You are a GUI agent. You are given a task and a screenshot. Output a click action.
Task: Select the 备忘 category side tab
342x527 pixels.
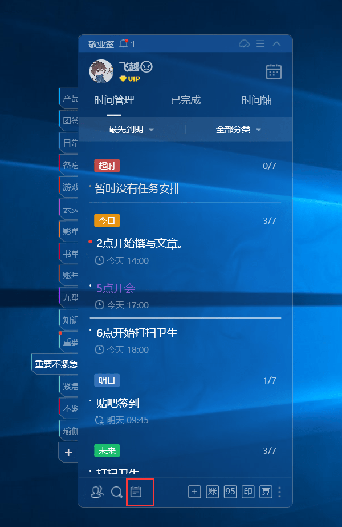pyautogui.click(x=69, y=165)
